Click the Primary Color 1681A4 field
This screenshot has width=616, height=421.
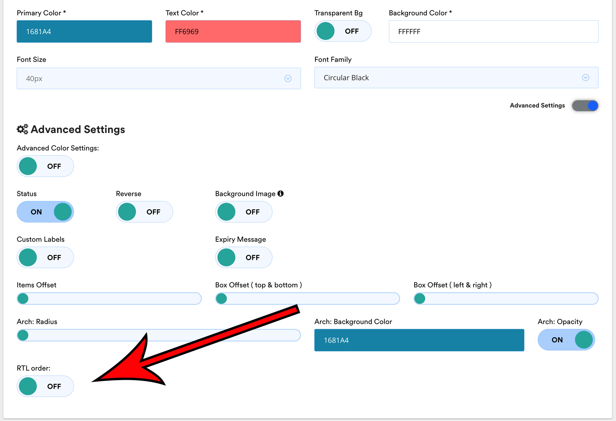click(x=84, y=31)
